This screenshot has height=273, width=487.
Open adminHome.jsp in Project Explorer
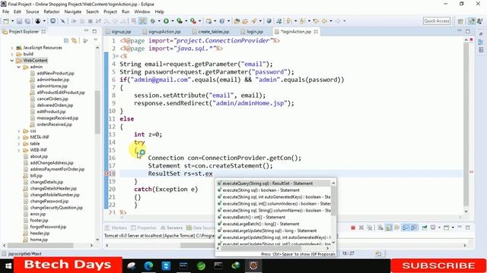pyautogui.click(x=52, y=86)
